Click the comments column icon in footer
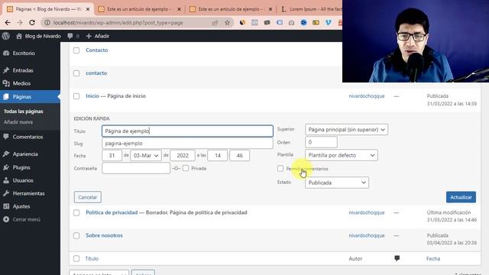The image size is (489, 275). point(397,258)
